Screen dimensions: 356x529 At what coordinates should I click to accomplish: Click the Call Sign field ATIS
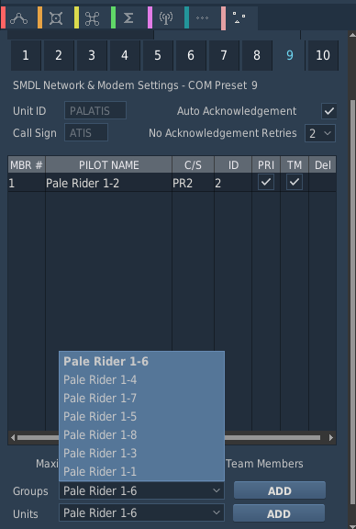[86, 132]
